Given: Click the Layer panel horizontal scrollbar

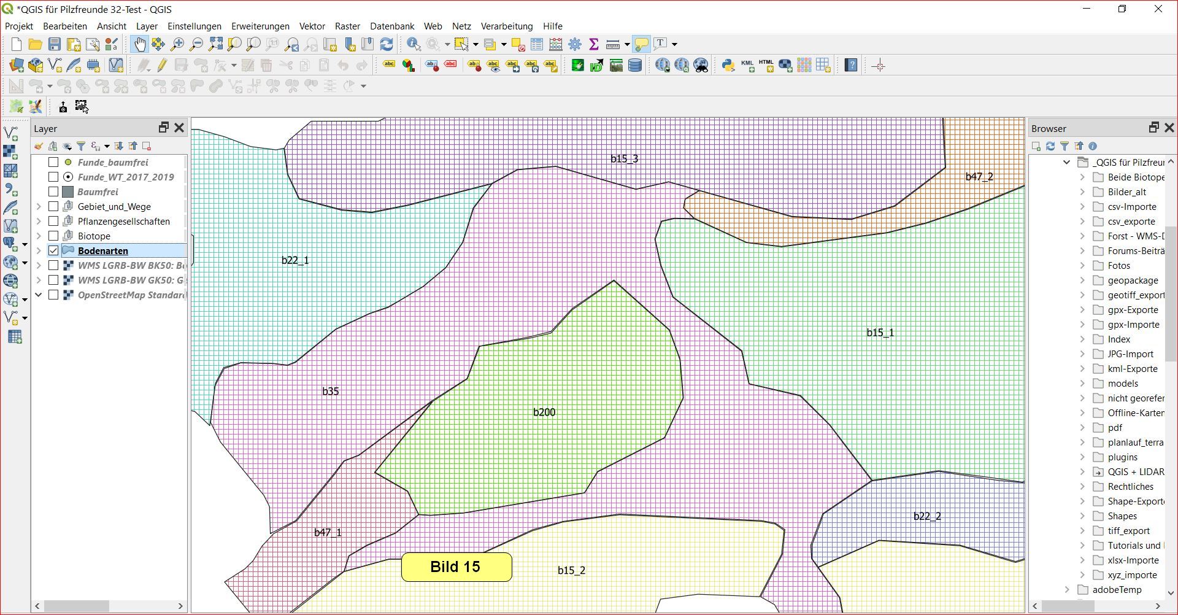Looking at the screenshot, I should click(x=77, y=606).
